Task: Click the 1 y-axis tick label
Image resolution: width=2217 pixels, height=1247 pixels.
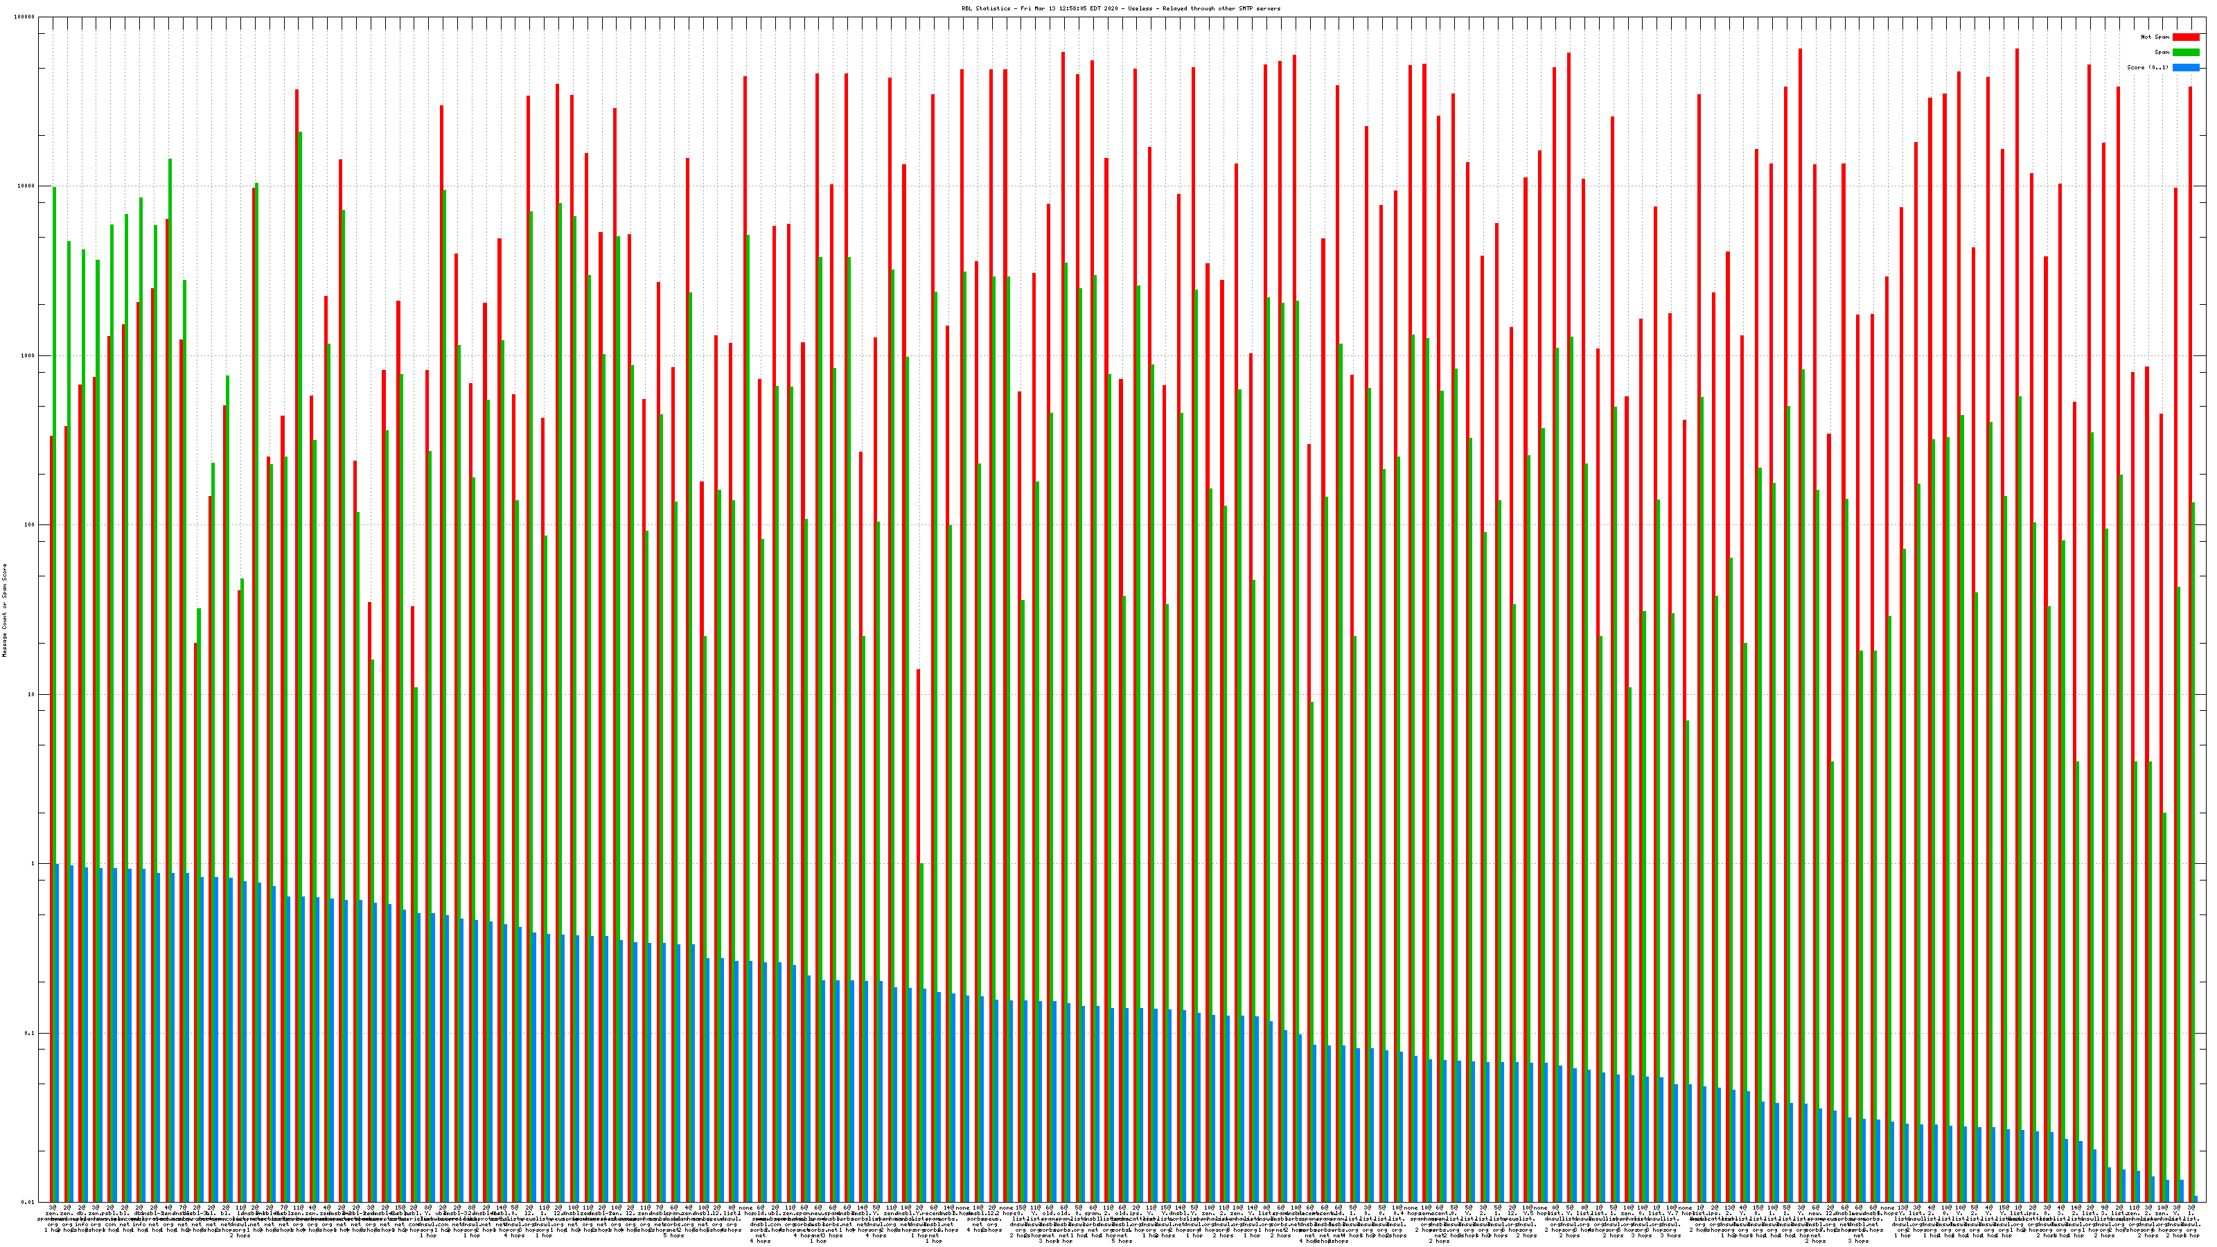Action: click(x=33, y=864)
